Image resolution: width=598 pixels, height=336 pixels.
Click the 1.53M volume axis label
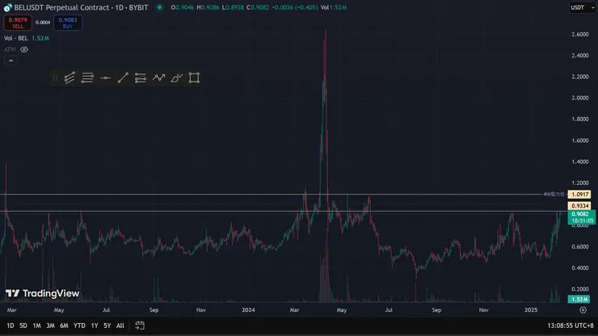[x=579, y=300]
